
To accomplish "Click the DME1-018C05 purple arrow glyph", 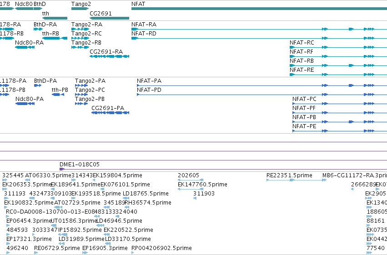I will pos(62,169).
